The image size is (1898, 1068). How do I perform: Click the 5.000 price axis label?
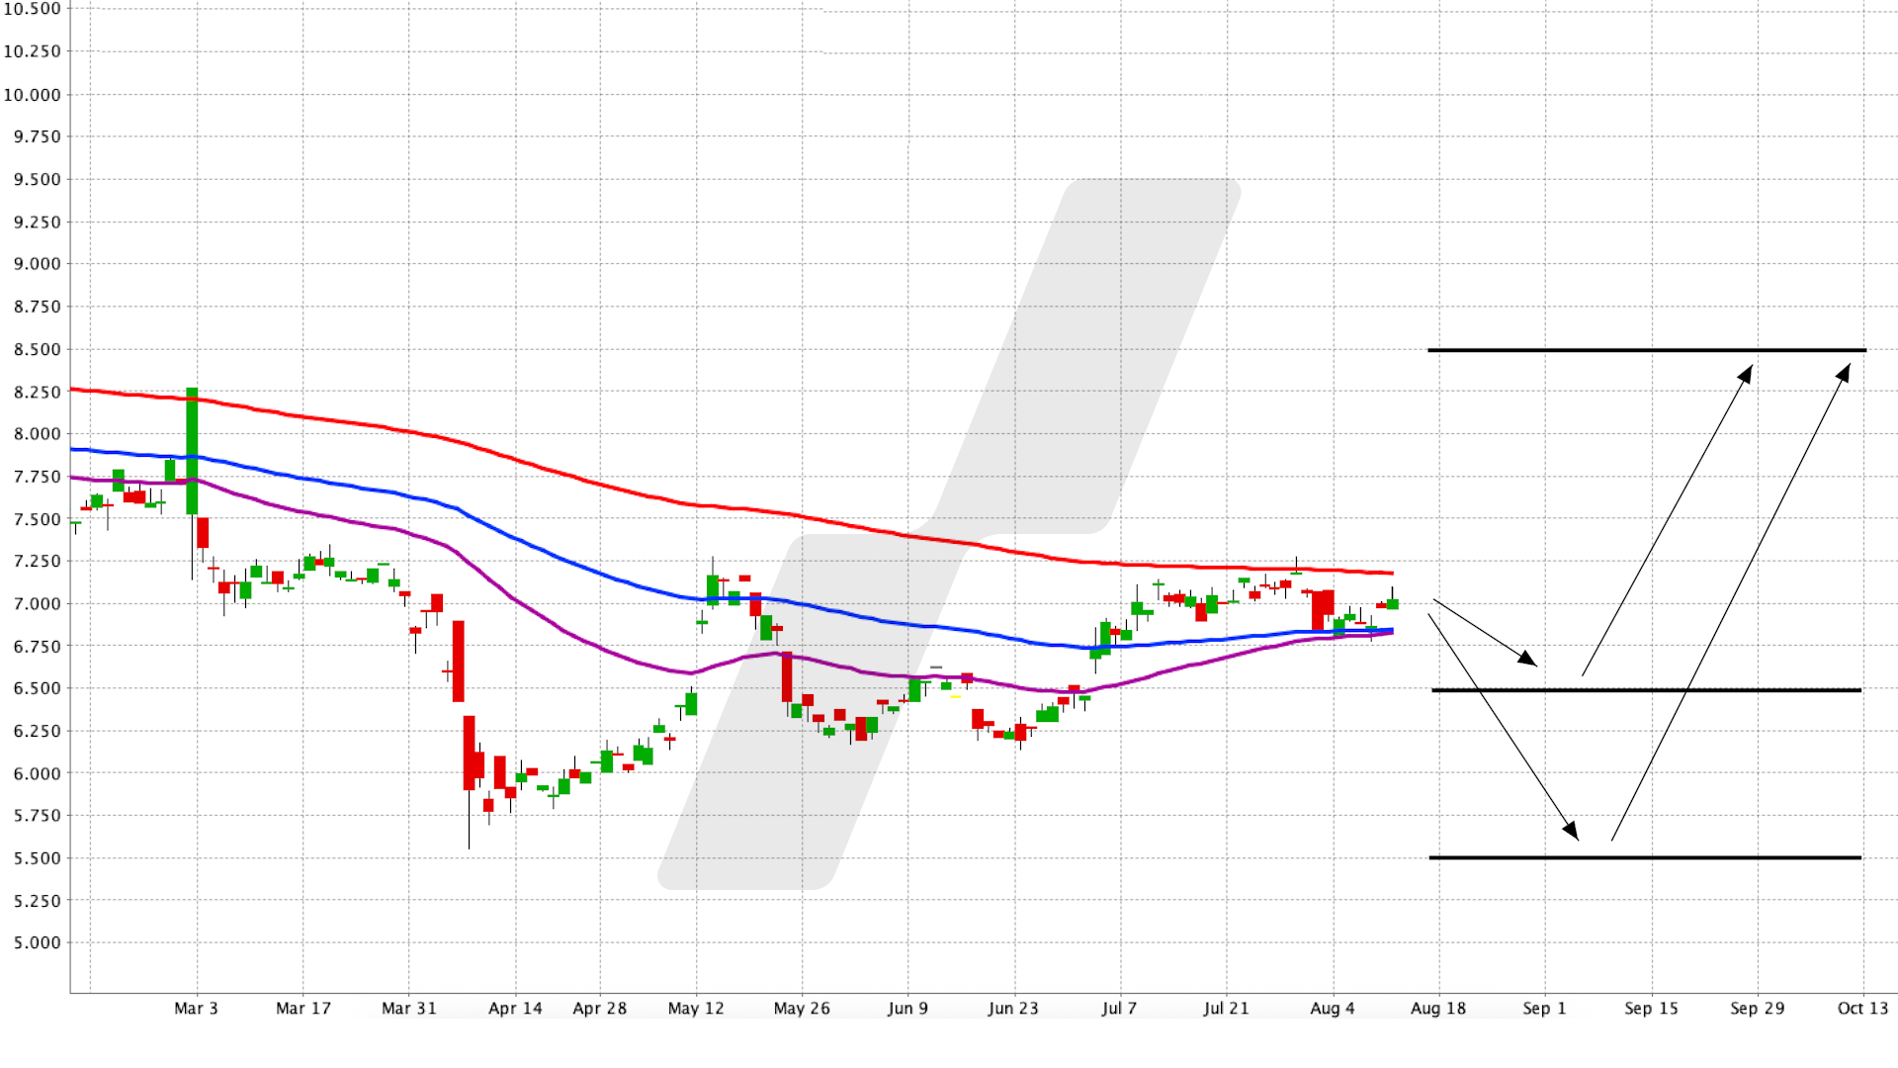[x=38, y=942]
